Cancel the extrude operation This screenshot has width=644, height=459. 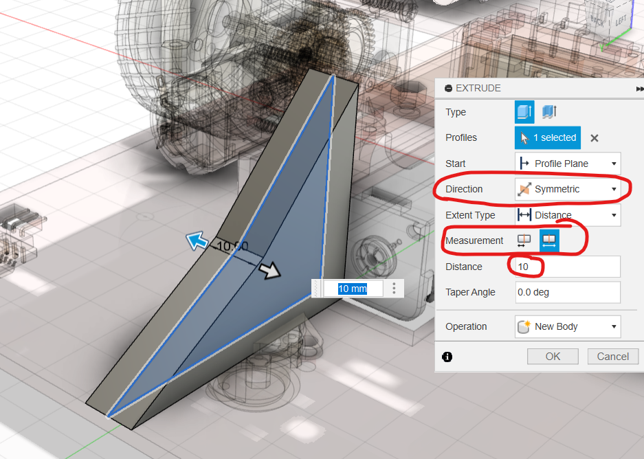(x=612, y=357)
